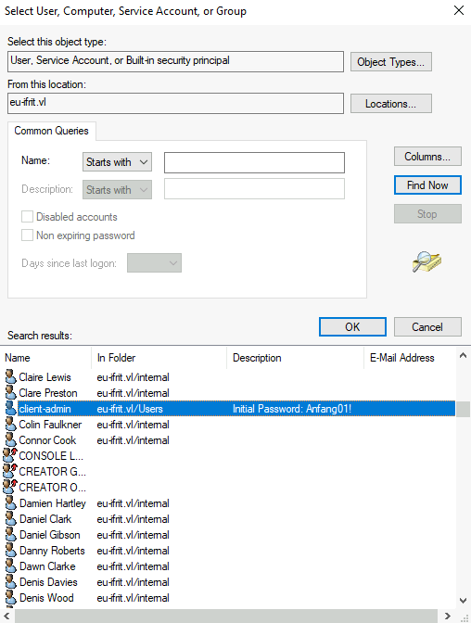Click the user icon beside Denis Davies

click(x=11, y=581)
